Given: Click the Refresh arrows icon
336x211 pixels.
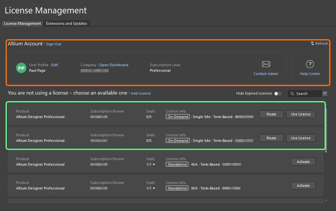Looking at the screenshot, I should click(312, 43).
